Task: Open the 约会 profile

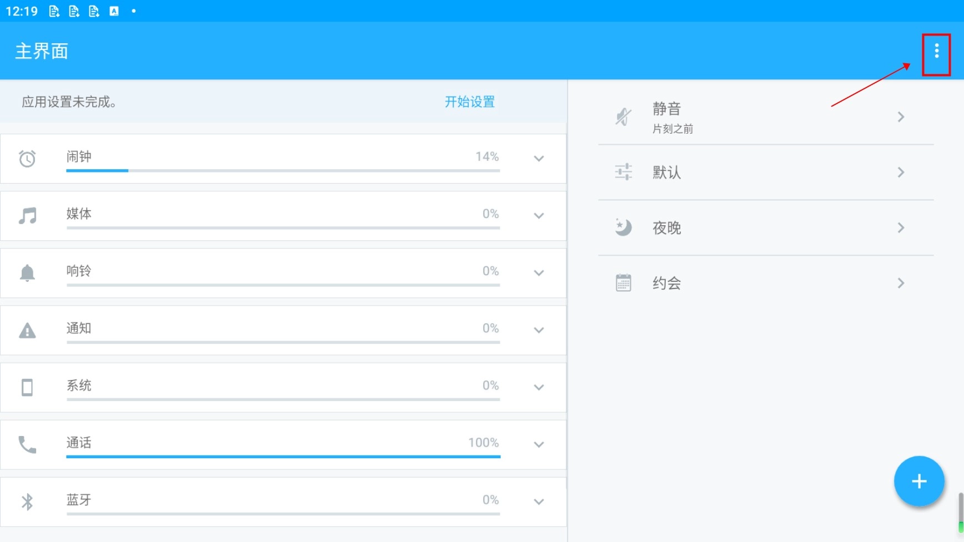Action: click(x=765, y=283)
